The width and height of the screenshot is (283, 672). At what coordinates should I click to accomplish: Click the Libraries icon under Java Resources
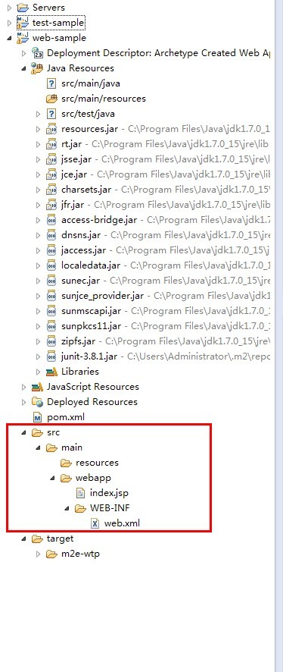[51, 372]
